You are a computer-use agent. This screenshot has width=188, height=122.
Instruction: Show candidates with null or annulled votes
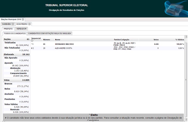pyautogui.click(x=50, y=33)
